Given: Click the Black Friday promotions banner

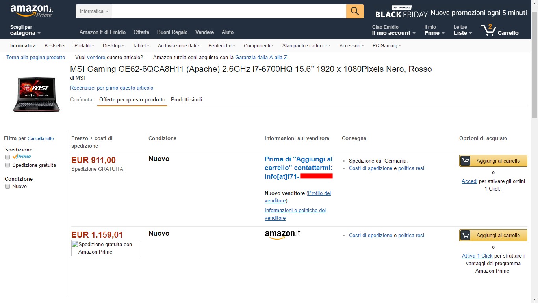Looking at the screenshot, I should click(x=451, y=12).
